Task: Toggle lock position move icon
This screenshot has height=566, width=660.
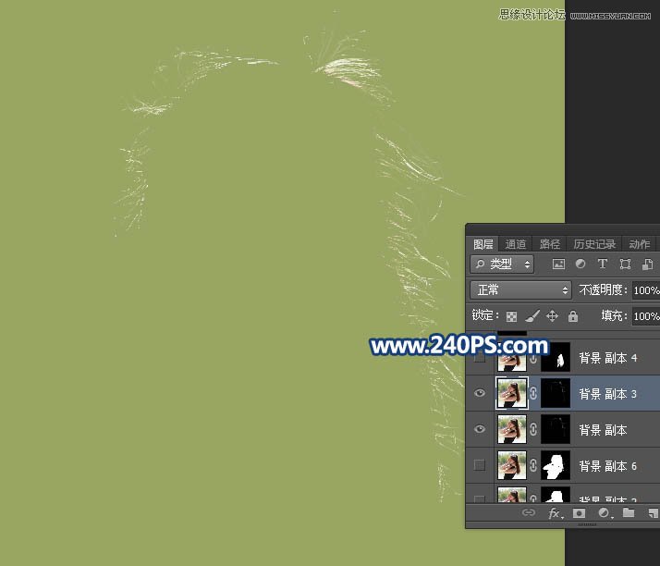Action: pyautogui.click(x=552, y=316)
